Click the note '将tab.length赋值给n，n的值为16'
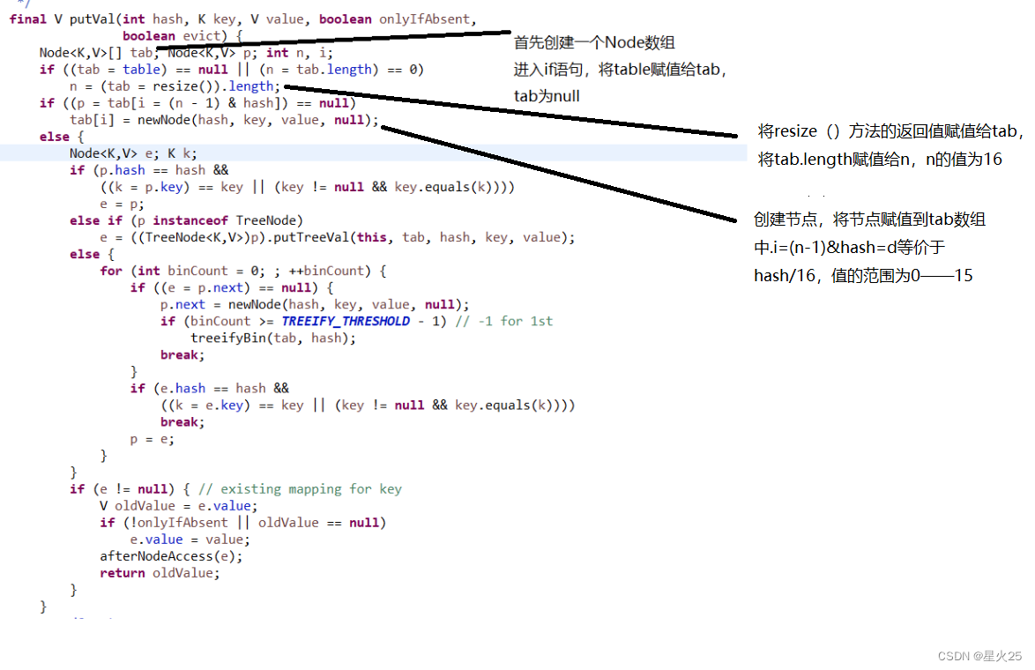Image resolution: width=1035 pixels, height=670 pixels. pos(880,159)
